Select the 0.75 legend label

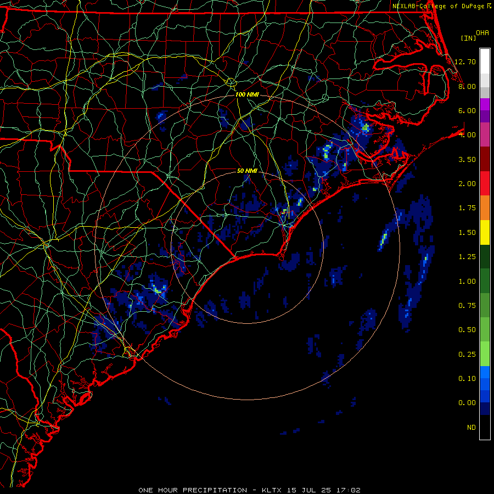467,306
